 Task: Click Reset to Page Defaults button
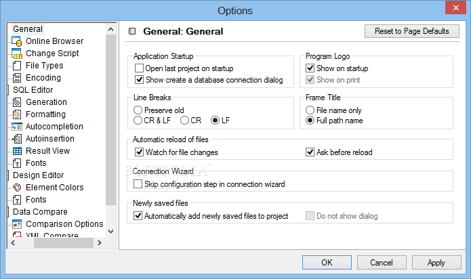[412, 31]
